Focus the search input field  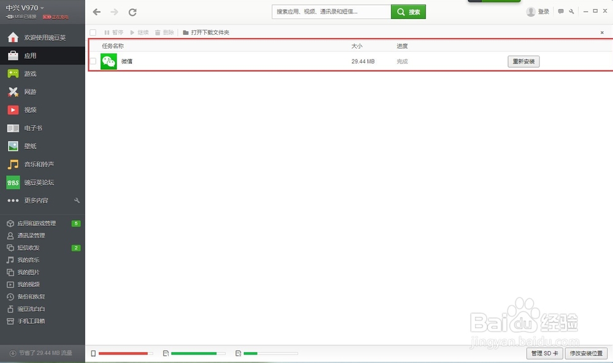(x=332, y=12)
